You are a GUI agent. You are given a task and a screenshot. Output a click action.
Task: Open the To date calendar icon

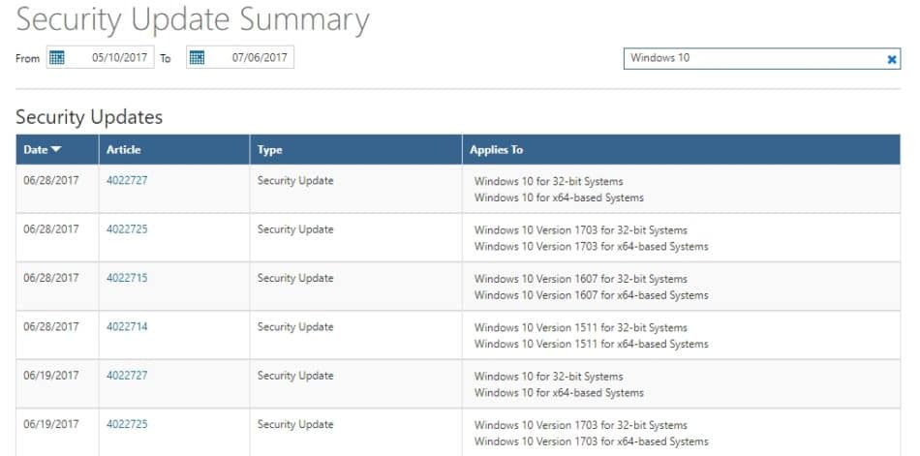(x=197, y=57)
